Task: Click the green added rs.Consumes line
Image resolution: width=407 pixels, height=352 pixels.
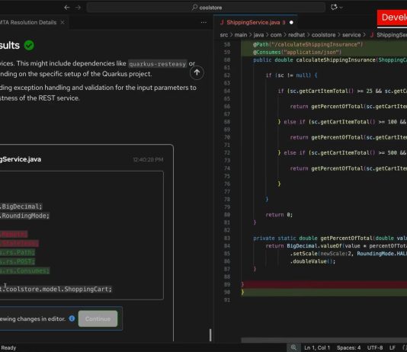Action: pos(24,270)
